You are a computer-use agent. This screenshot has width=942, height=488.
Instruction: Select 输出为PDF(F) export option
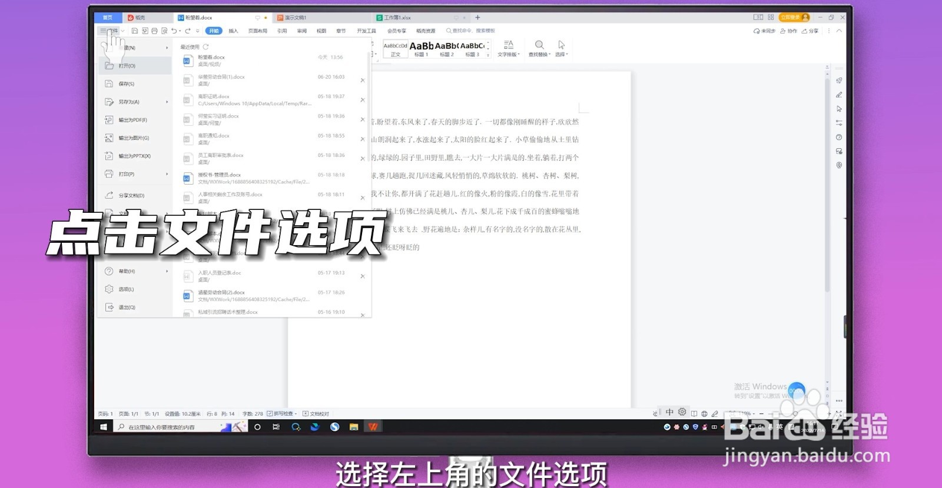tap(135, 120)
